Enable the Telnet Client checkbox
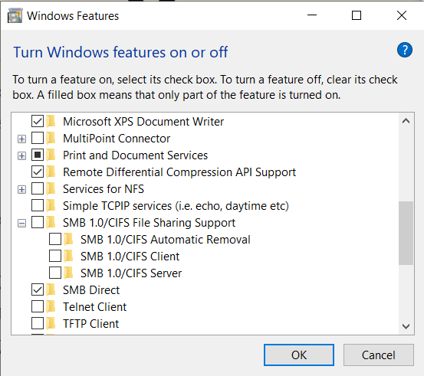 click(38, 306)
